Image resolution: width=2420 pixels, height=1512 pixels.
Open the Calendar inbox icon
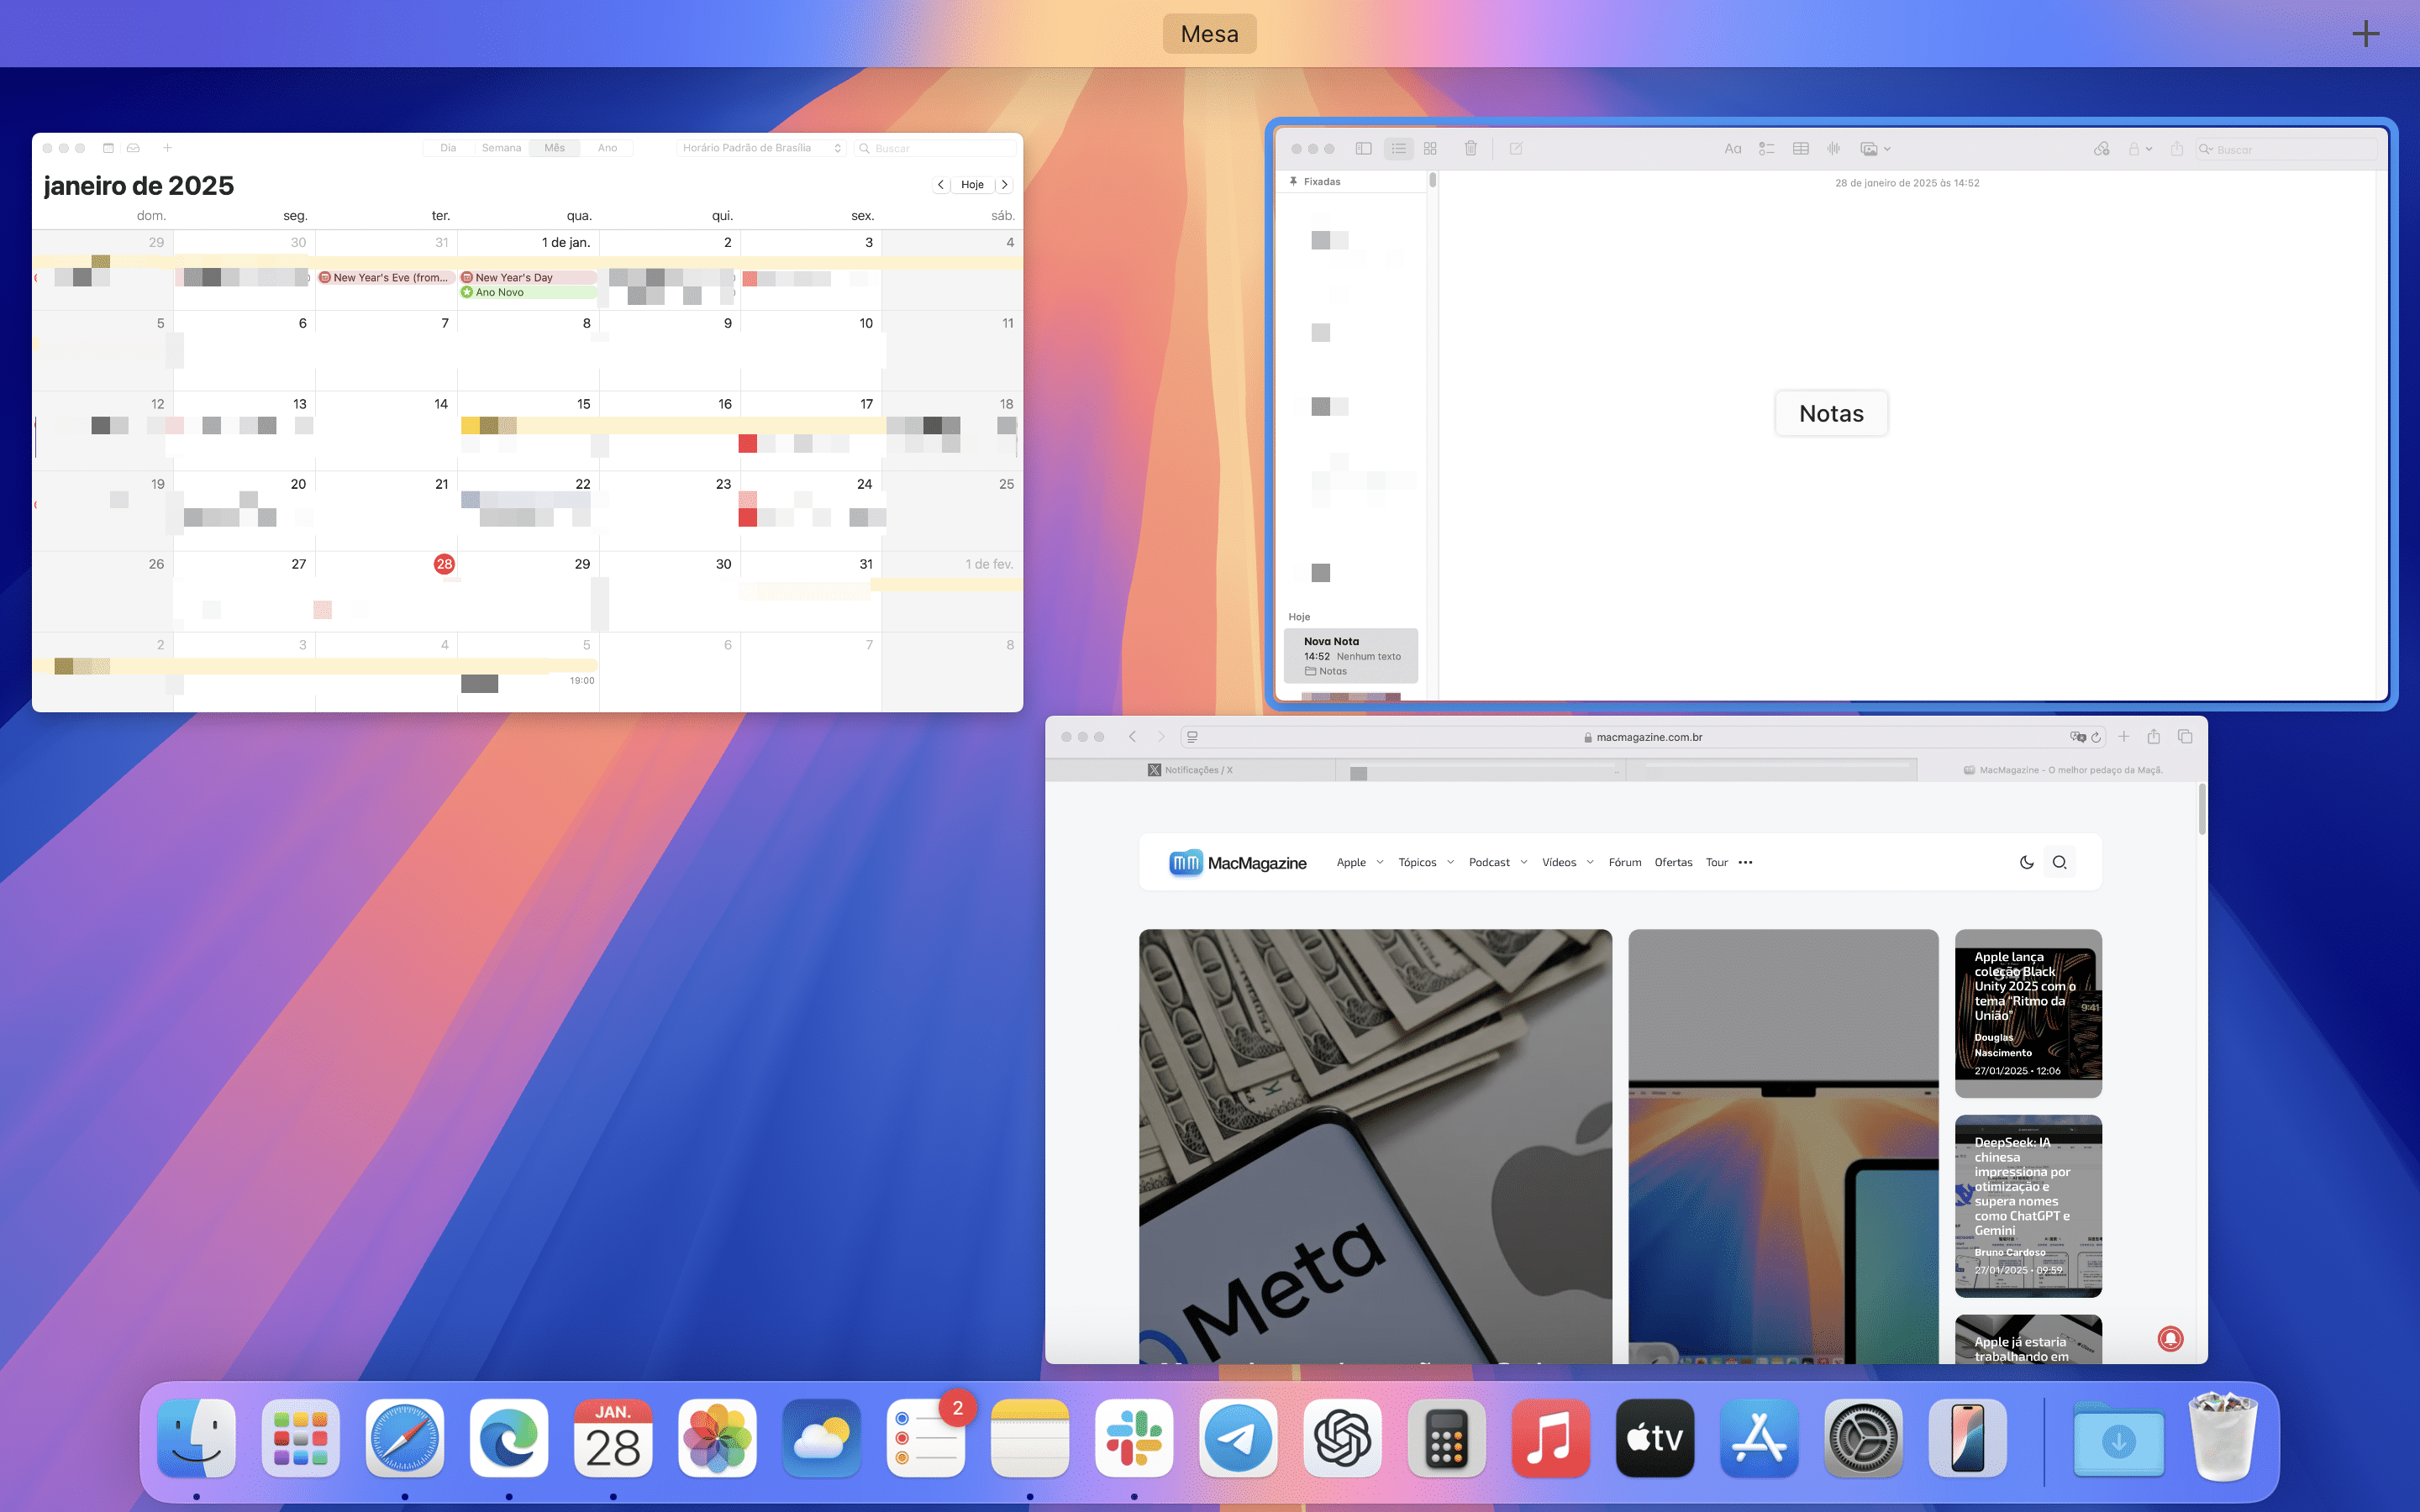133,148
